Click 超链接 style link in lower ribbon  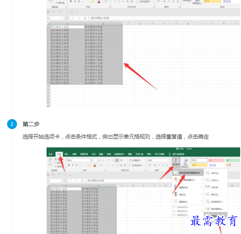click(x=213, y=165)
